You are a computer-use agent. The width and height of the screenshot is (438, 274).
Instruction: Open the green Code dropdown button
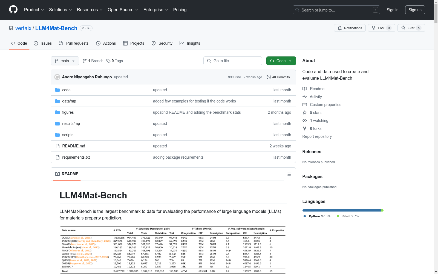pyautogui.click(x=281, y=61)
